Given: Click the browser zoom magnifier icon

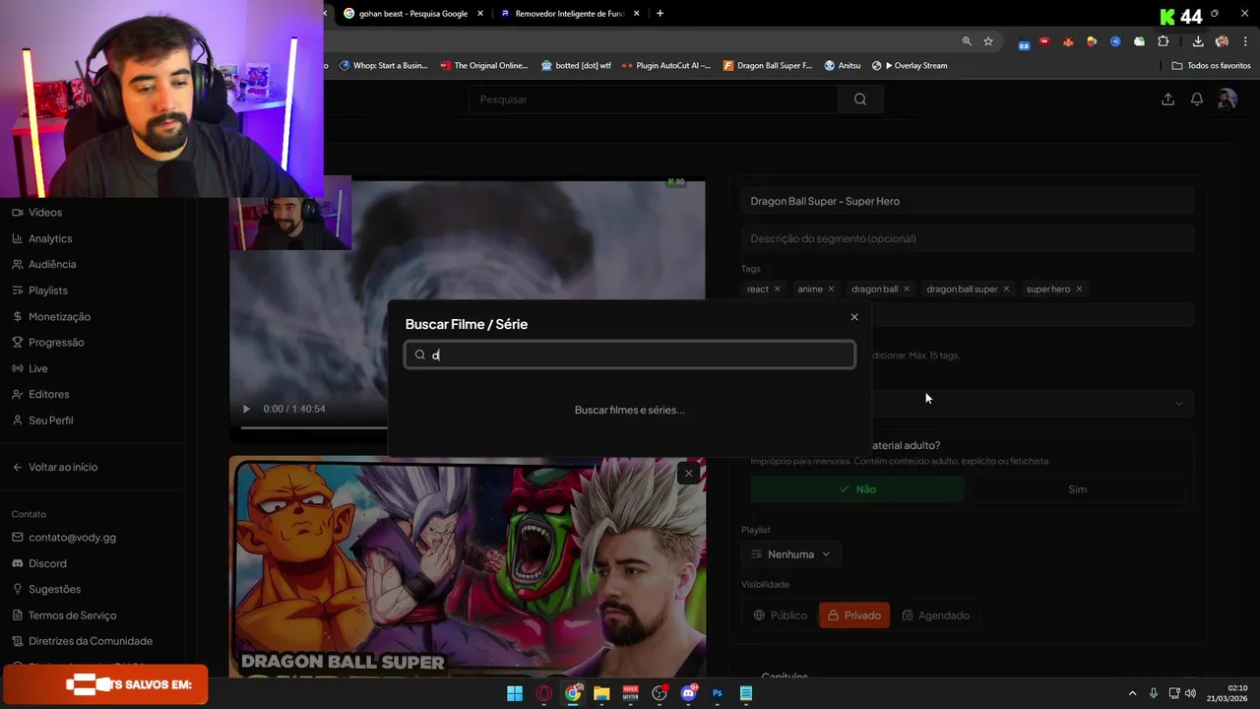Looking at the screenshot, I should coord(967,41).
